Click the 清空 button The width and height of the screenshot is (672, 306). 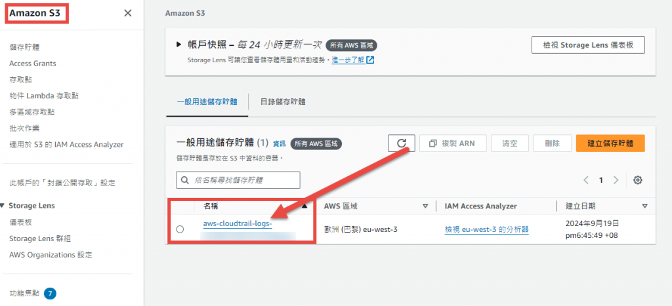pyautogui.click(x=509, y=143)
